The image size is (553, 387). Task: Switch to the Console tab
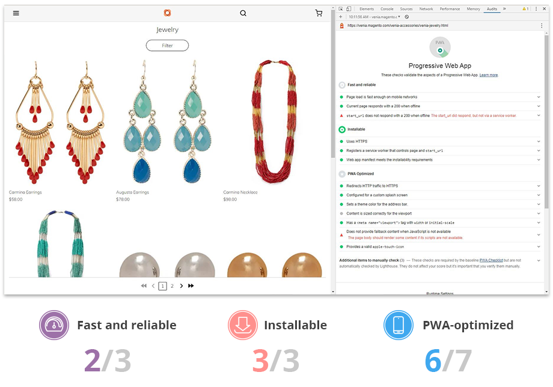387,9
